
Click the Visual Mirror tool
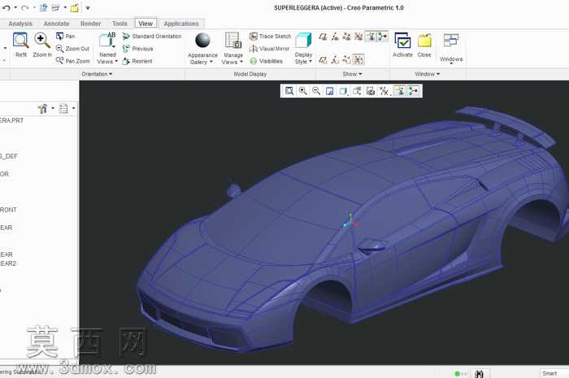(269, 49)
